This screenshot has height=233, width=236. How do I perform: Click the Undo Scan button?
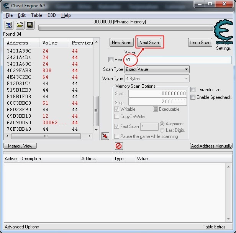point(200,43)
